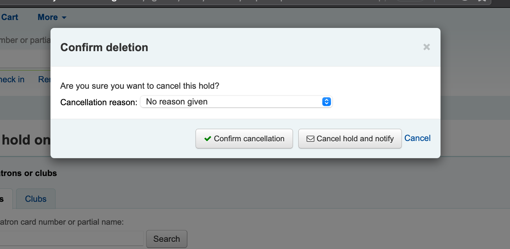Click the green checkmark icon on Confirm cancellation
The height and width of the screenshot is (249, 510).
pyautogui.click(x=207, y=139)
